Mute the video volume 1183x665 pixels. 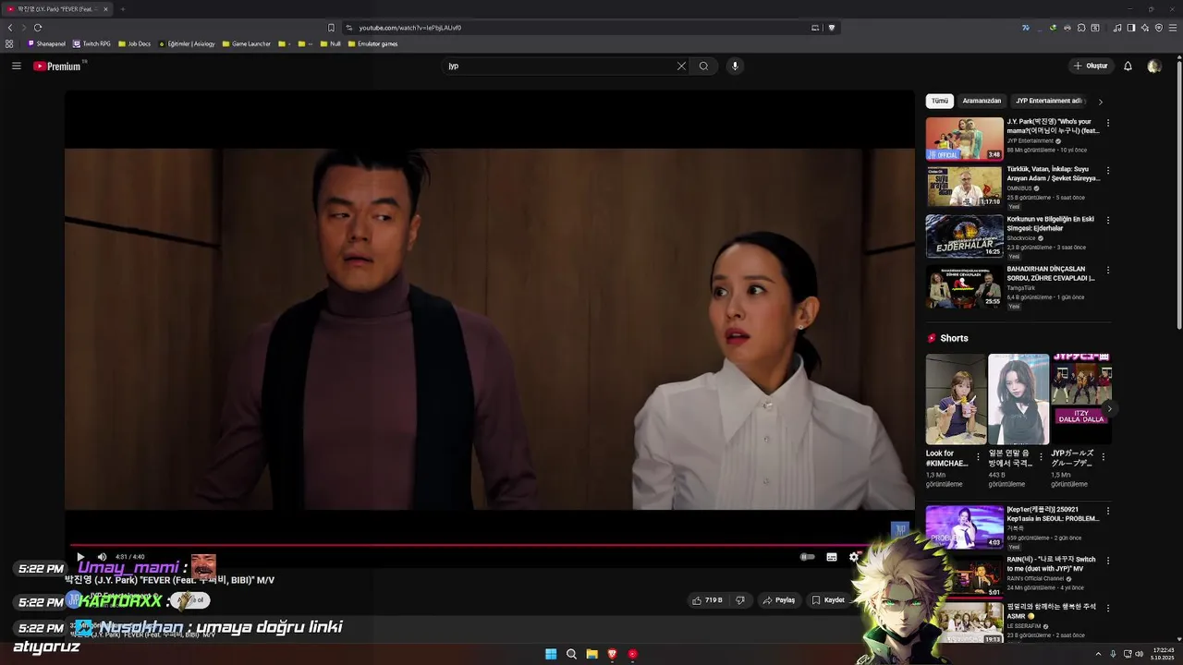102,557
